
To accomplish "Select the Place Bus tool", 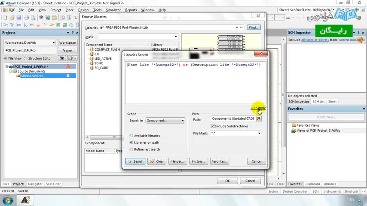I will point(12,25).
